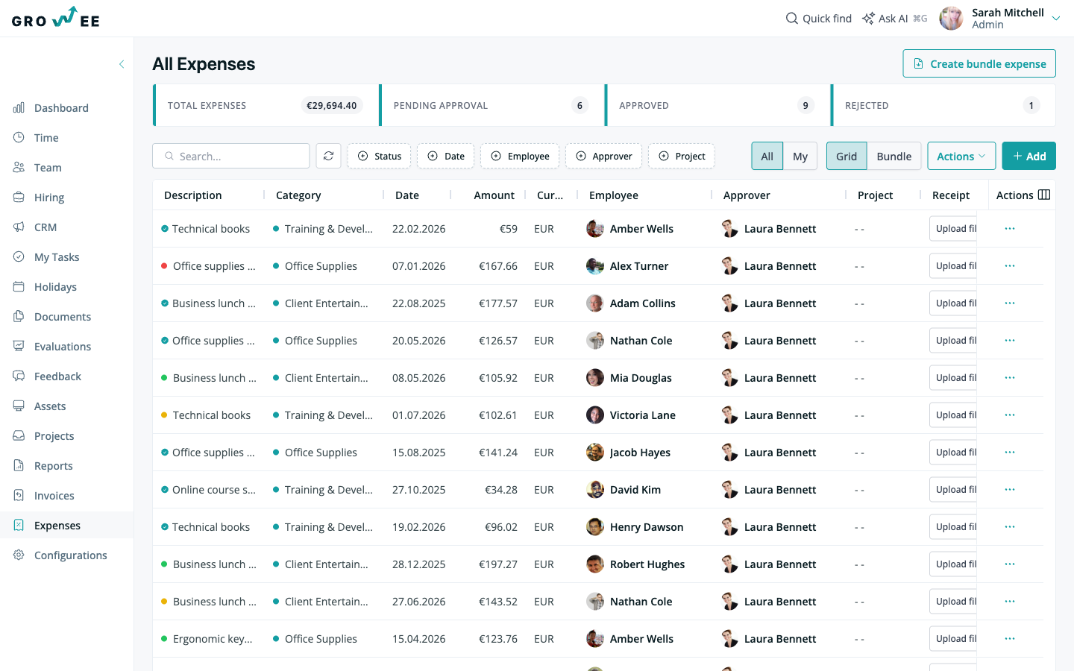Open row actions for Amber Wells Technical books
The height and width of the screenshot is (671, 1074).
tap(1010, 229)
